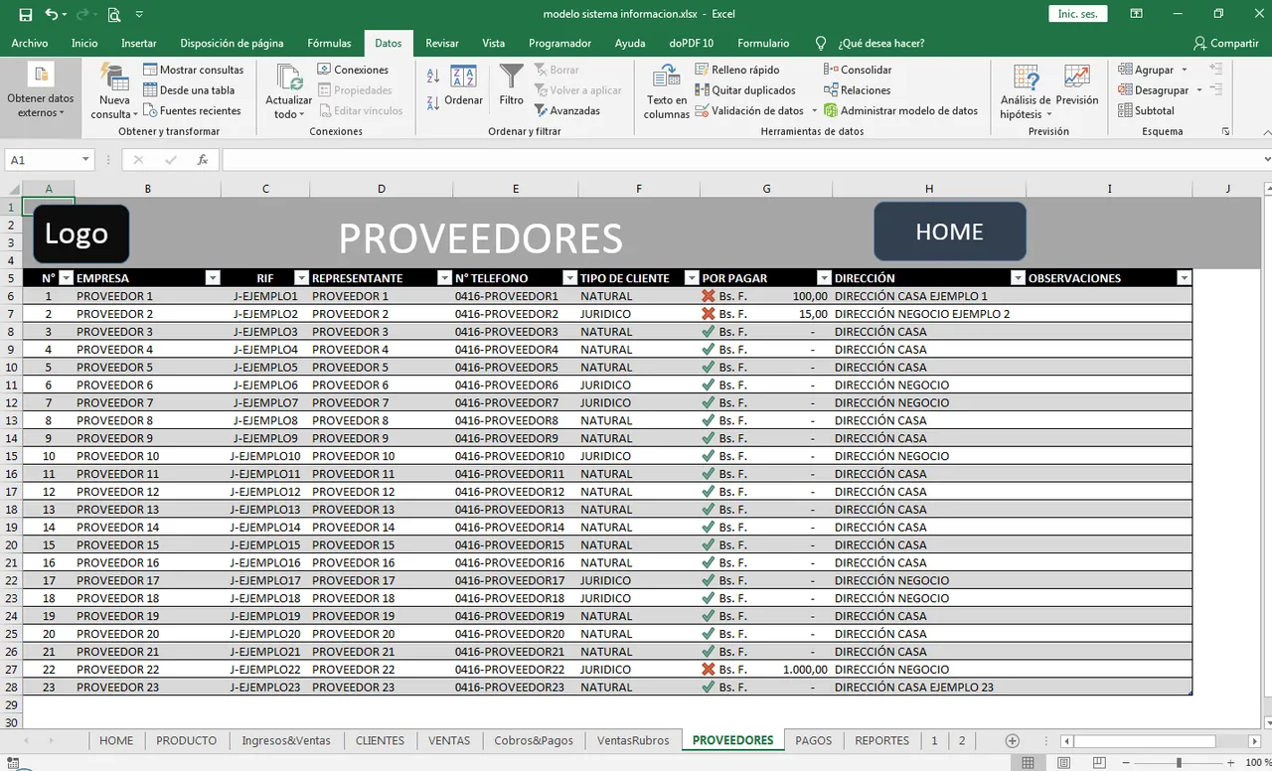The width and height of the screenshot is (1272, 771).
Task: Click Inic. ses. sign-in button
Action: pyautogui.click(x=1078, y=14)
